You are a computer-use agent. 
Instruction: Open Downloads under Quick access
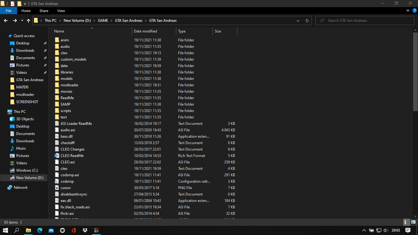(x=25, y=51)
